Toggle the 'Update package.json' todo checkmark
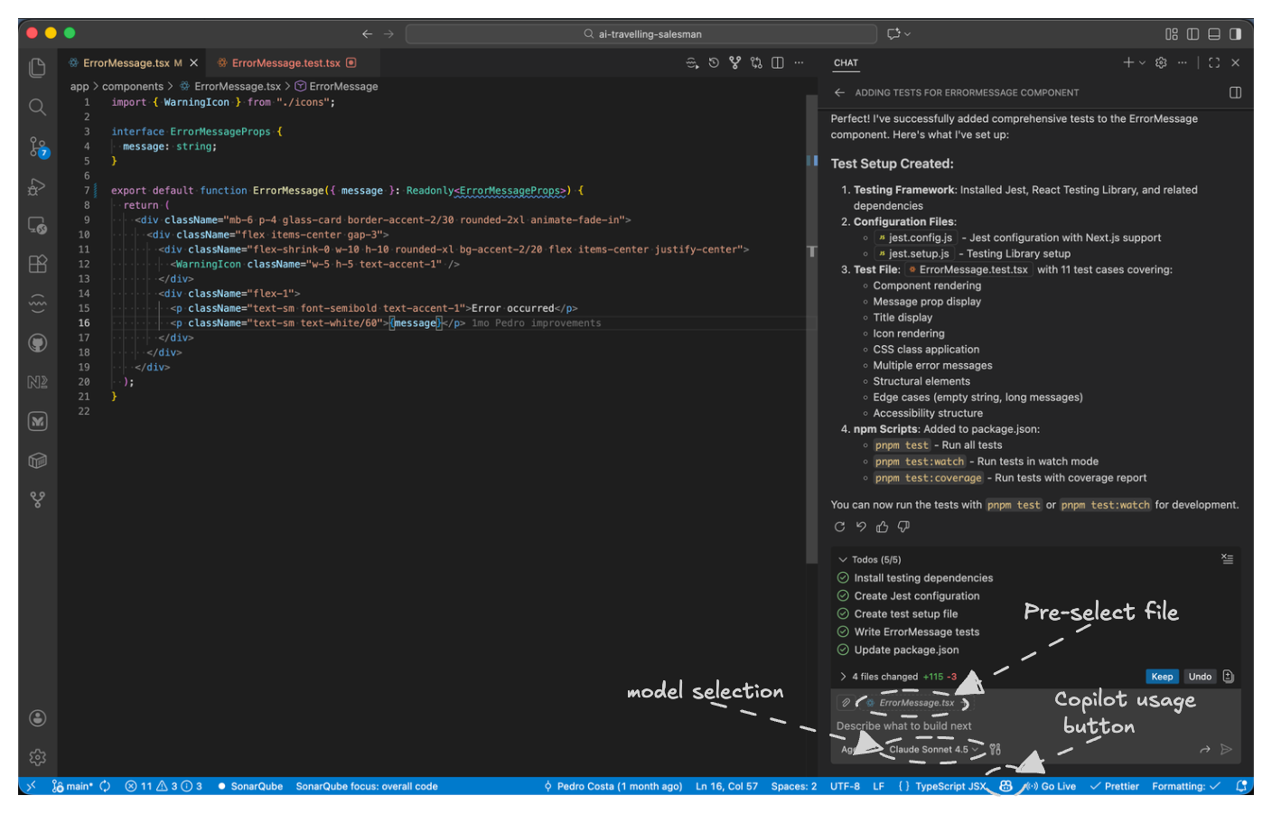 pyautogui.click(x=842, y=650)
